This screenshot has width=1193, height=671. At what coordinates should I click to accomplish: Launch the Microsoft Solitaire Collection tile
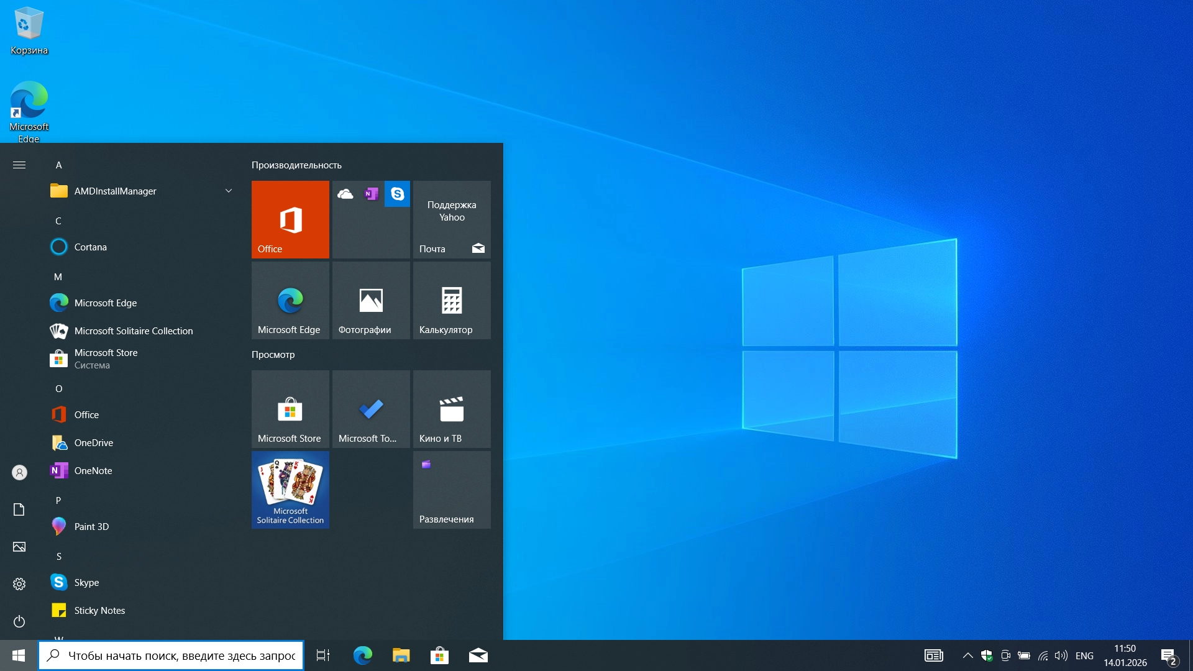tap(290, 490)
